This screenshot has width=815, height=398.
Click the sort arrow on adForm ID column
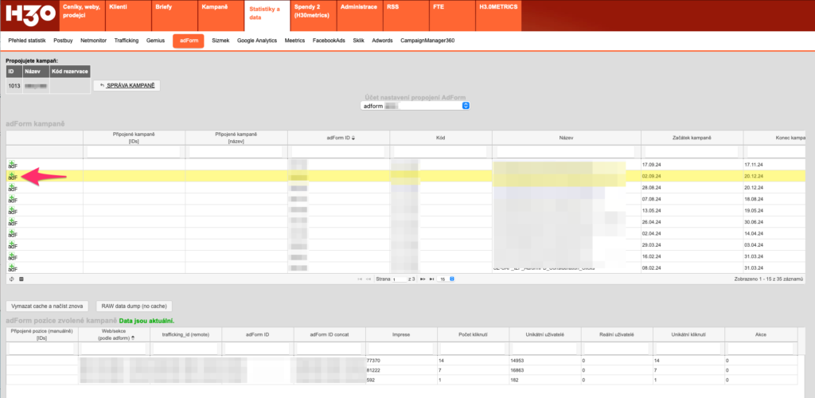pyautogui.click(x=353, y=138)
